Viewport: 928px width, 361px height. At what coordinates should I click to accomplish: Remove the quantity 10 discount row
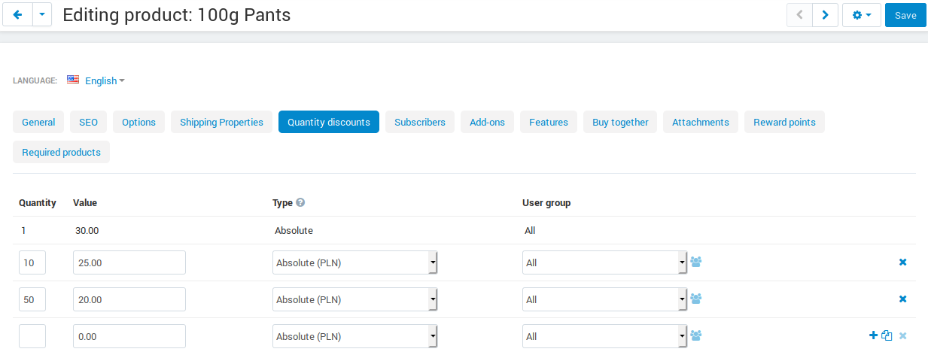(x=902, y=262)
